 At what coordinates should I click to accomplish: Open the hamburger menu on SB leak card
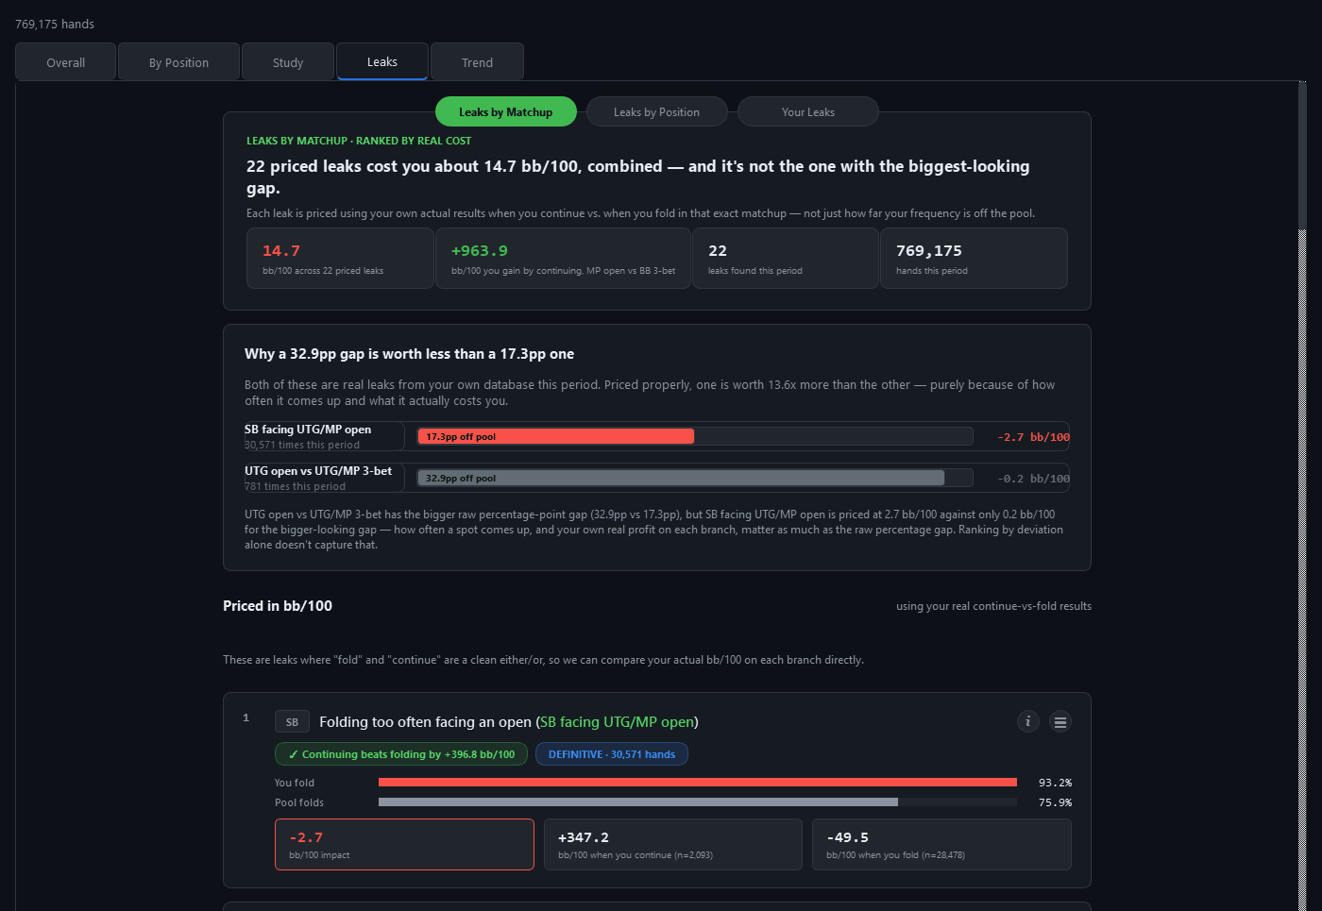pyautogui.click(x=1060, y=721)
